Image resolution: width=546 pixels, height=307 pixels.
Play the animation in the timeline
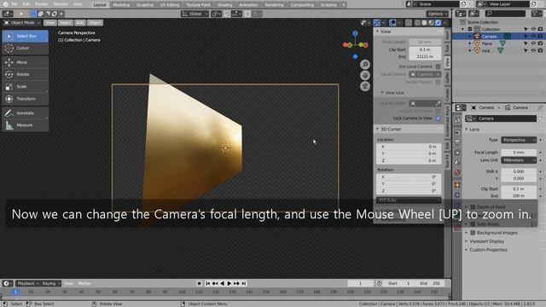pos(229,283)
